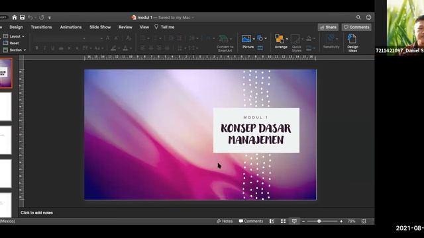Click the Decrease Font Size icon
This screenshot has width=424, height=238.
[x=117, y=38]
